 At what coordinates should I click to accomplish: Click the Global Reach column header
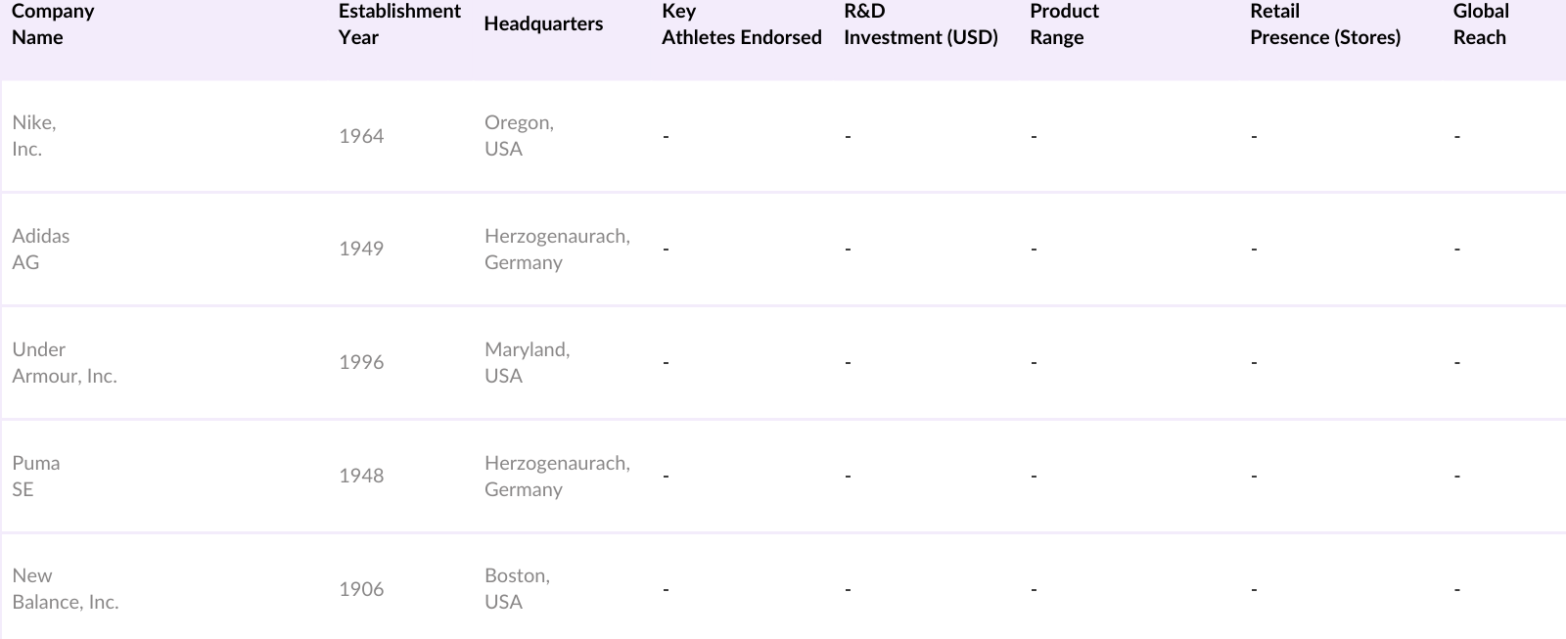(x=1480, y=24)
